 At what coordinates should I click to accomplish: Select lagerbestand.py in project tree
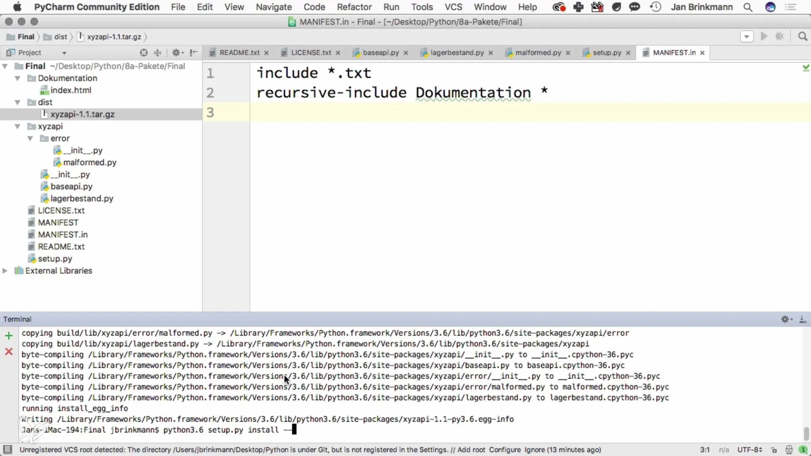77,199
